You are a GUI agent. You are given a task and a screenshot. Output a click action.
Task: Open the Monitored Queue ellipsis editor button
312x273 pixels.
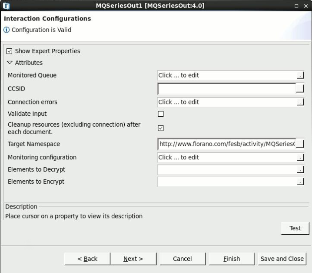tap(300, 75)
